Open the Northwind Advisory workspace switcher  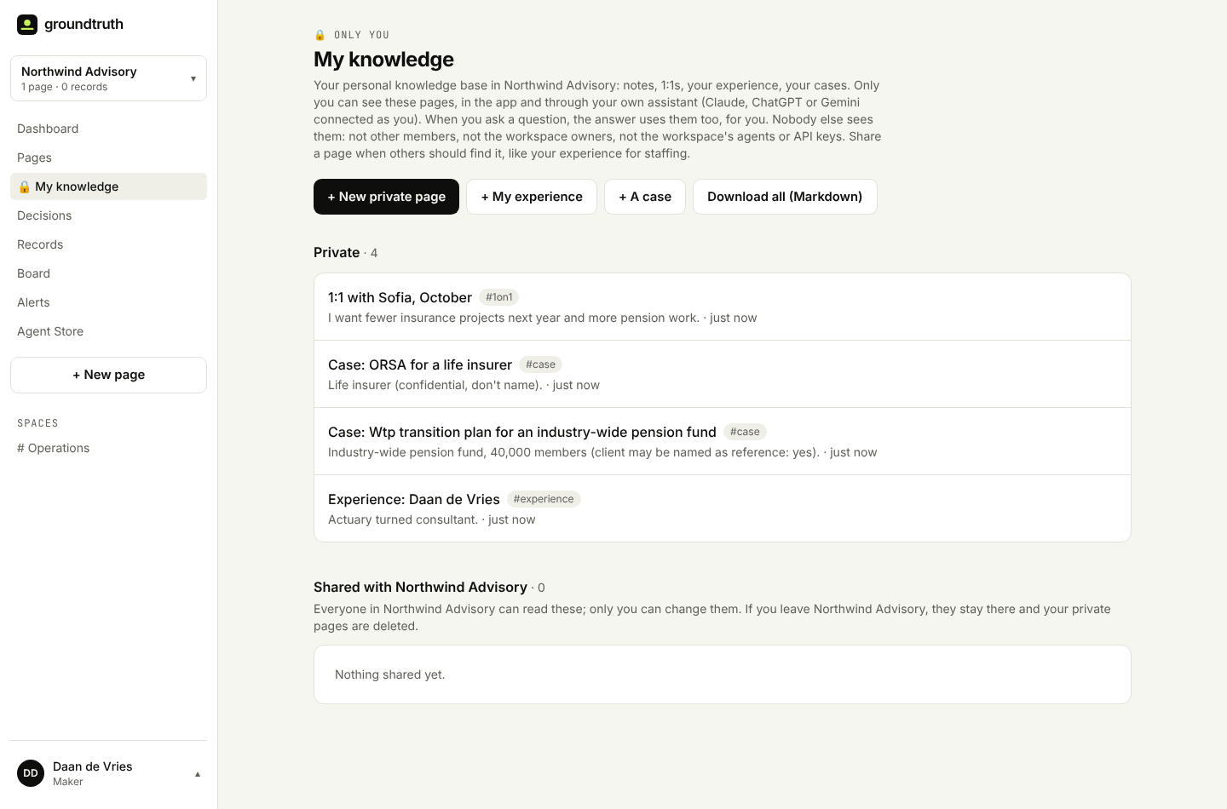pos(108,78)
